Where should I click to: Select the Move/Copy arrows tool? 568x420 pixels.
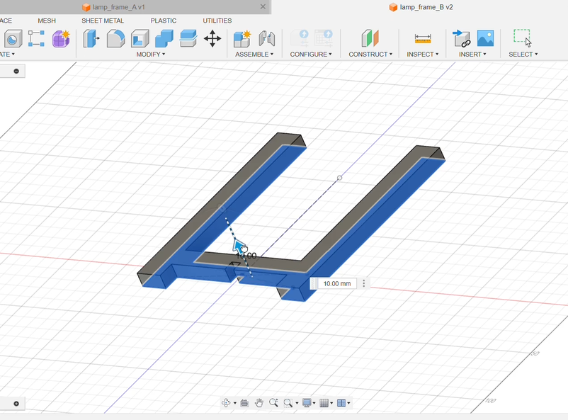pyautogui.click(x=212, y=38)
